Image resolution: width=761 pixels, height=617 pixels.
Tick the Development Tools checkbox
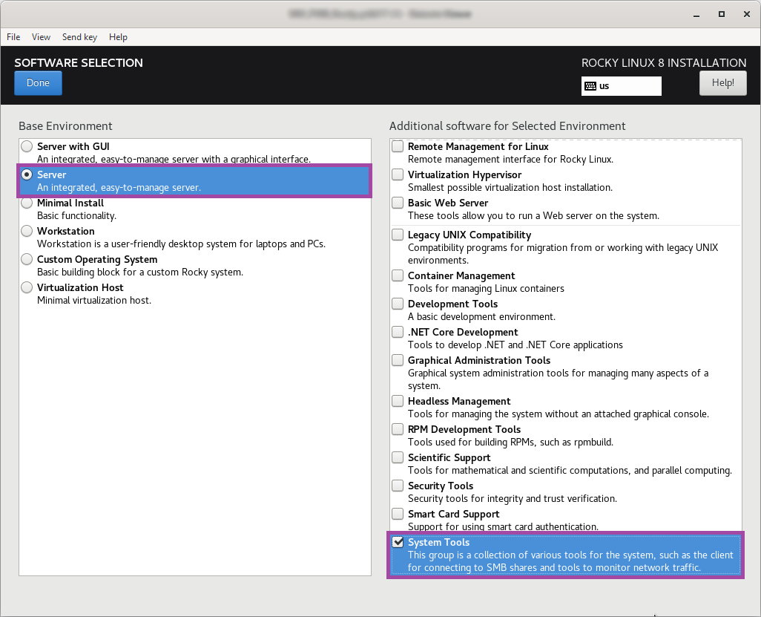[398, 304]
